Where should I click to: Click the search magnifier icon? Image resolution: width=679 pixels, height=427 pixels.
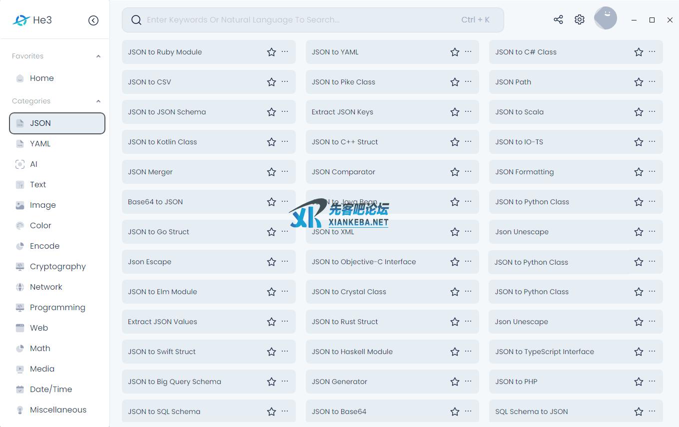136,20
